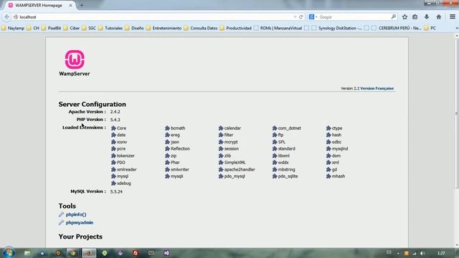Open a new browser tab
Image resolution: width=459 pixels, height=258 pixels.
82,5
